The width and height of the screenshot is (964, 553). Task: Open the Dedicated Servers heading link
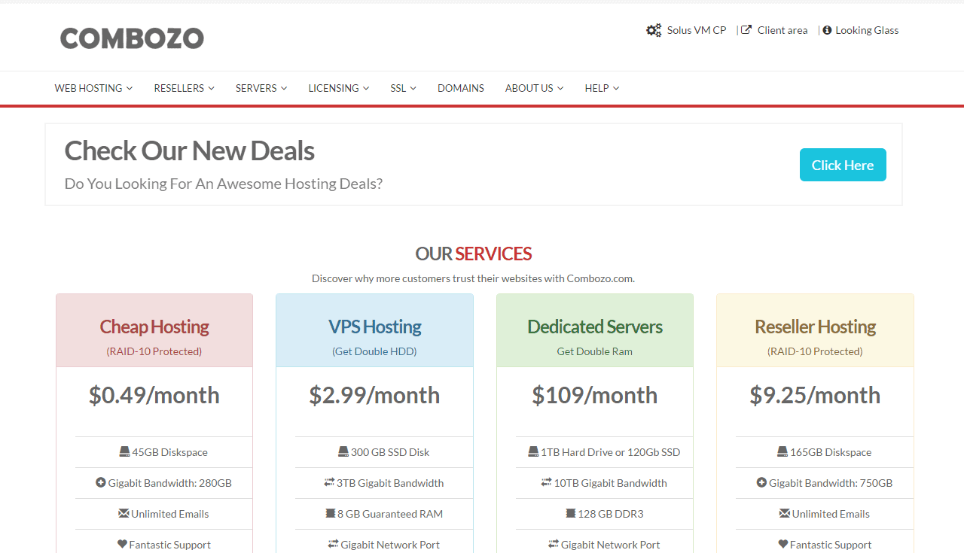(x=595, y=327)
